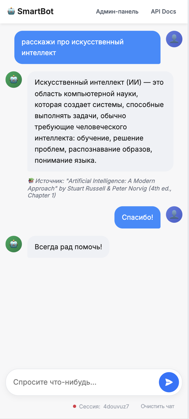The height and width of the screenshot is (419, 189).
Task: Select the 'Спасибо!' message bubble
Action: click(x=137, y=217)
